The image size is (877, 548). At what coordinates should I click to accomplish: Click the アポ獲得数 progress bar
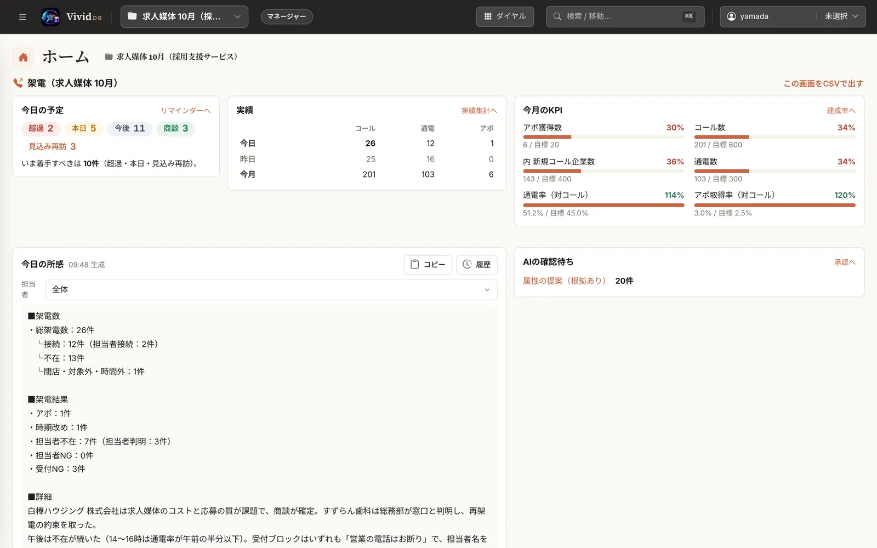click(603, 137)
